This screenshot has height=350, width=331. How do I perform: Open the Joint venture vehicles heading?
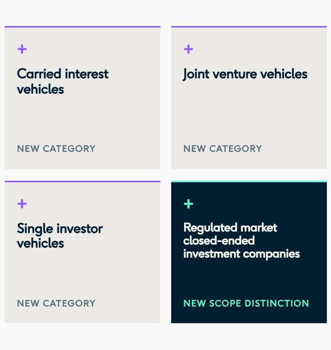(x=245, y=74)
